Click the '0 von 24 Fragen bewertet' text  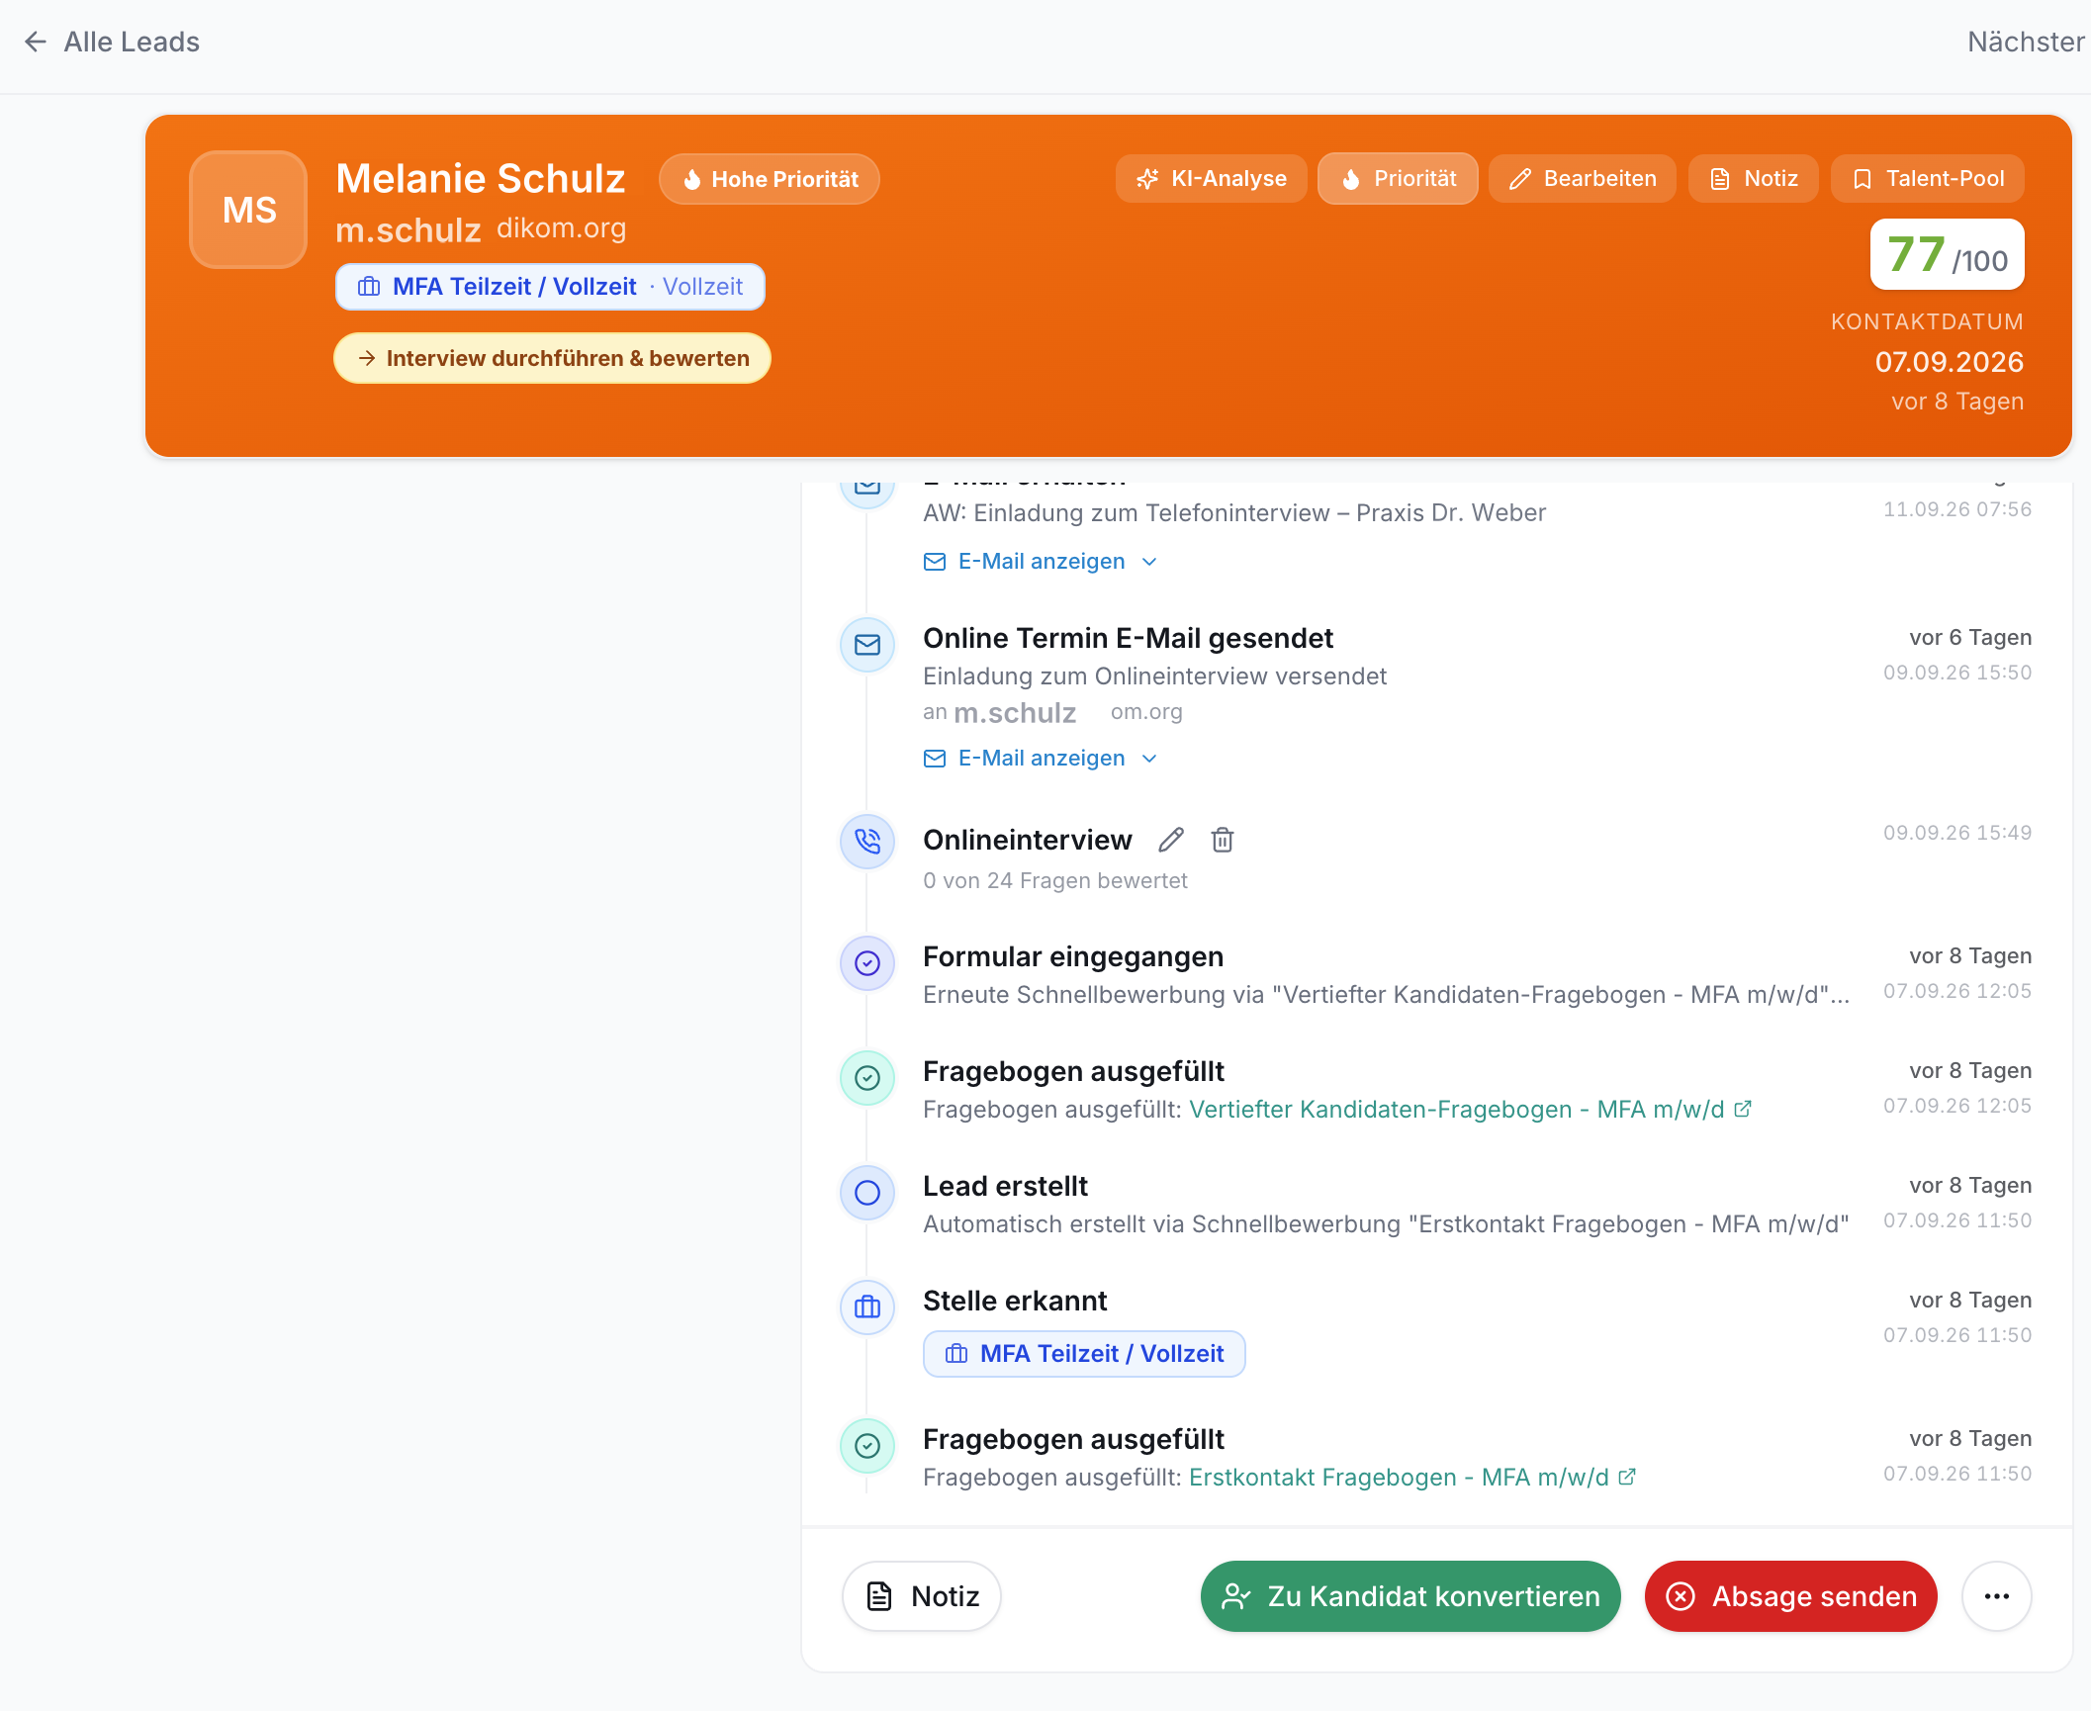[1055, 881]
